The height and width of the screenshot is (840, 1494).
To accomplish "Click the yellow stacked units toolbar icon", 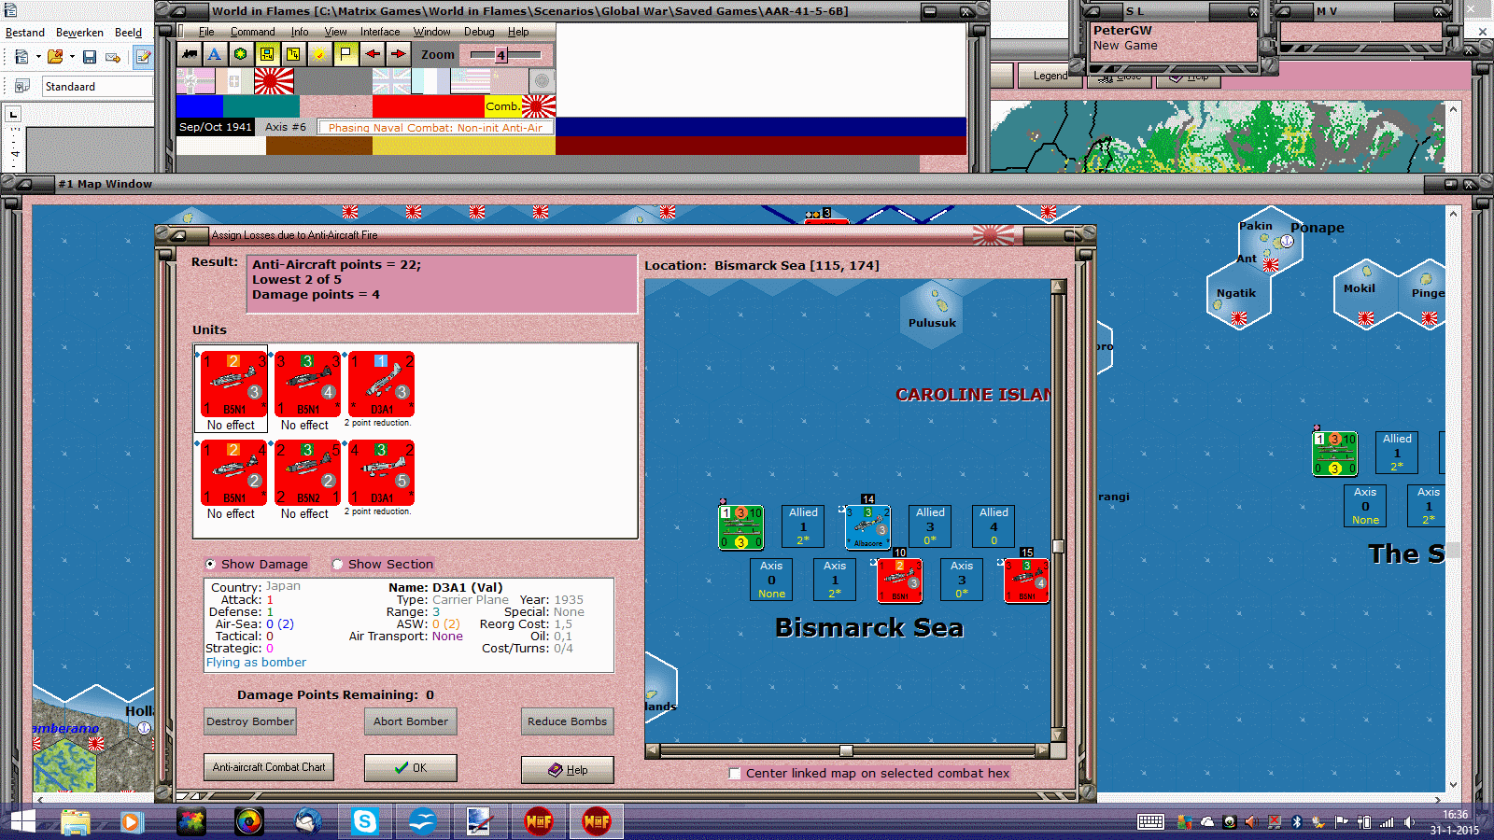I will pos(293,54).
